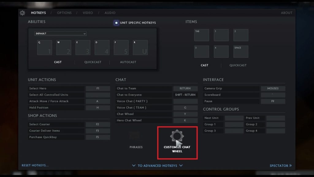Change Purchase Quickbuy hotkey F5
The image size is (314, 177).
[x=98, y=137]
